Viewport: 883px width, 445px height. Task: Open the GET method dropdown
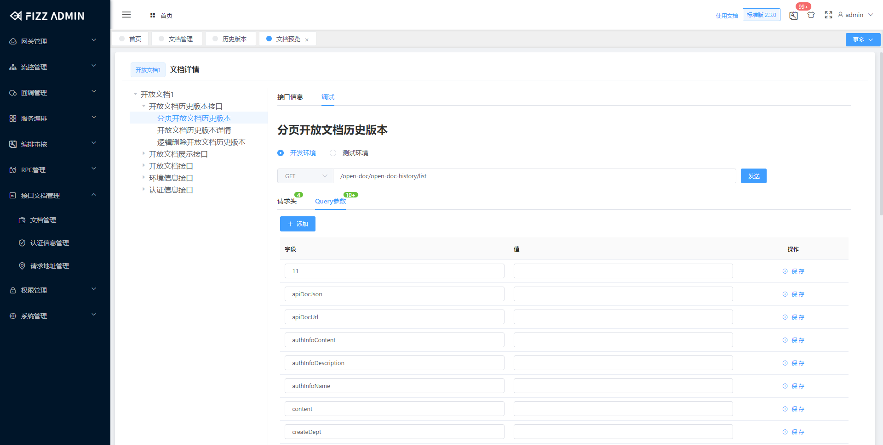click(305, 176)
